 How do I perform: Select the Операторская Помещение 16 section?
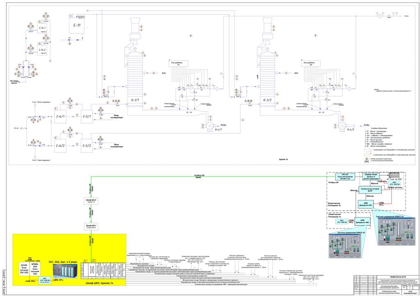coord(334,204)
